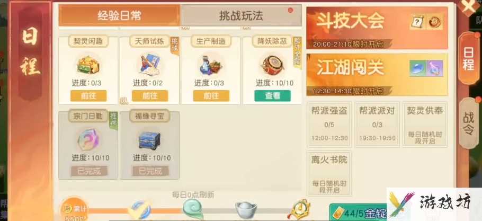
Task: Switch to the 挑战玩法 tab
Action: click(241, 15)
